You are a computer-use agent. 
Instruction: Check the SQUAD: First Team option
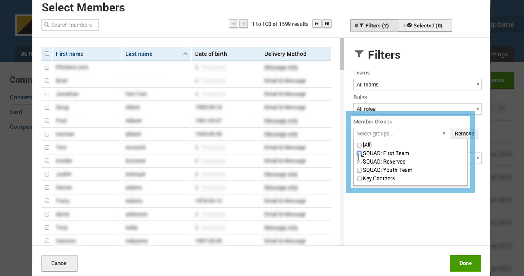[359, 153]
